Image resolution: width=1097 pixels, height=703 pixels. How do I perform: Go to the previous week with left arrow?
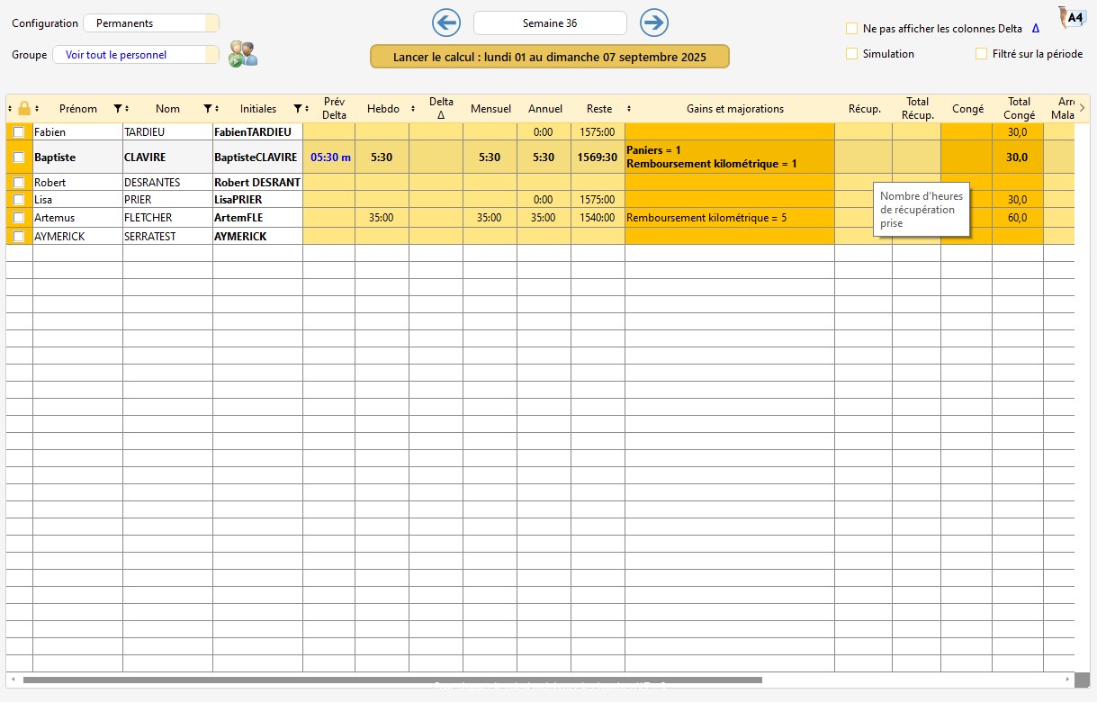tap(445, 23)
